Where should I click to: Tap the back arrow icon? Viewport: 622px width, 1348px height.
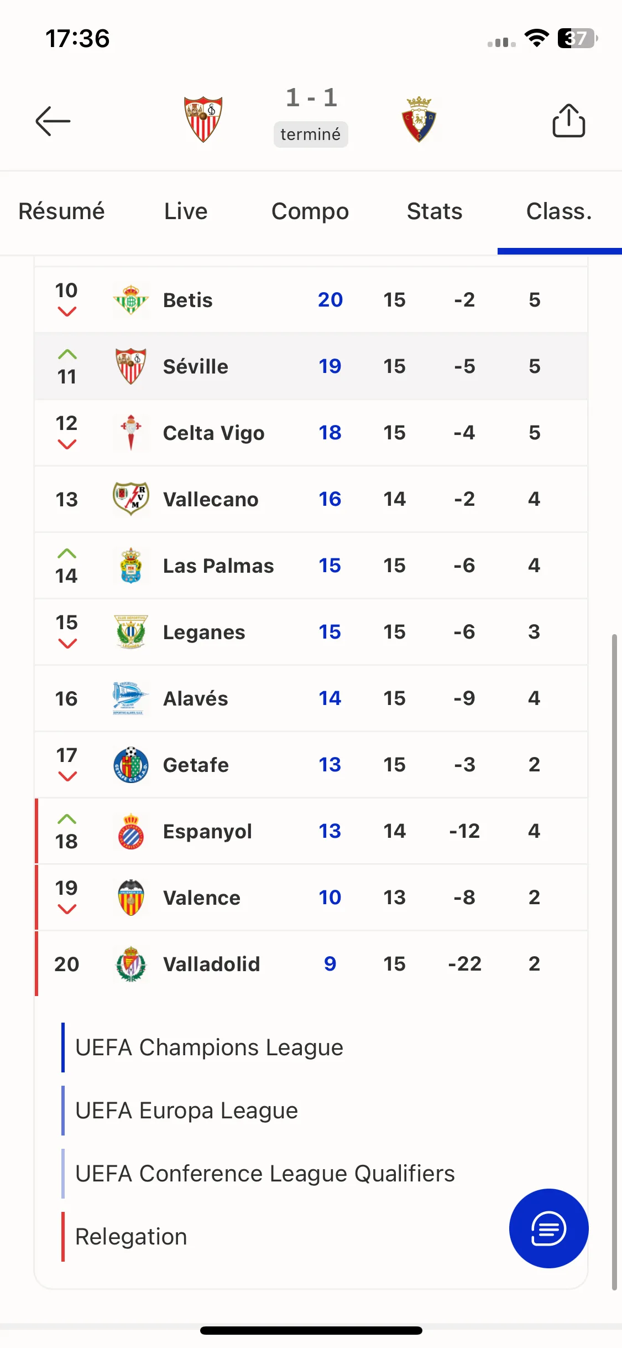(53, 121)
